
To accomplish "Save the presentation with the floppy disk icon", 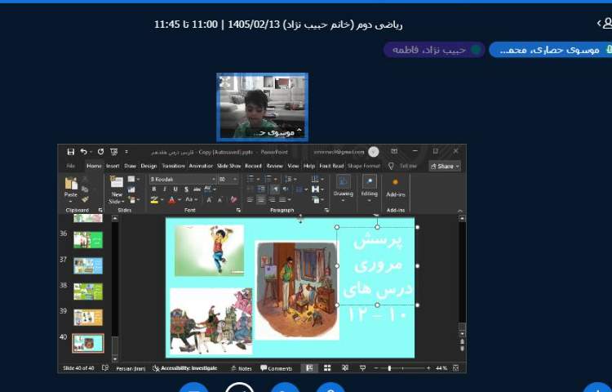I will pyautogui.click(x=71, y=152).
